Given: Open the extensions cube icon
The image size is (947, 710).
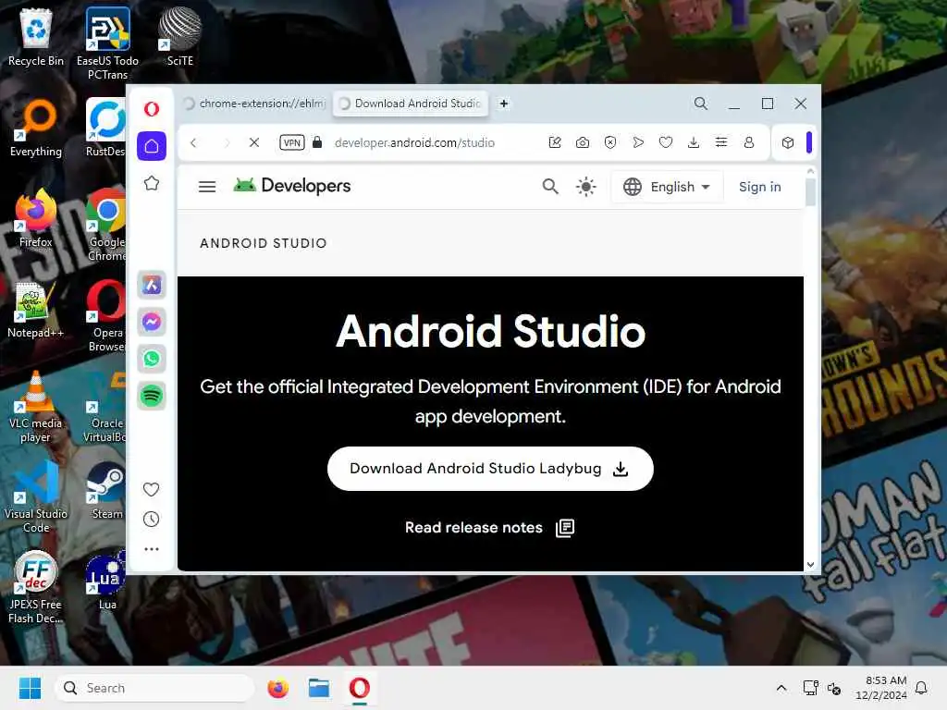Looking at the screenshot, I should 788,143.
